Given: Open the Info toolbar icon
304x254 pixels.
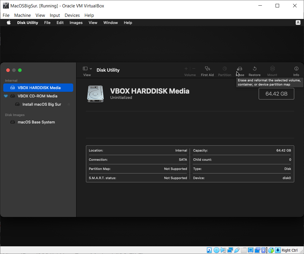Looking at the screenshot, I should [296, 69].
